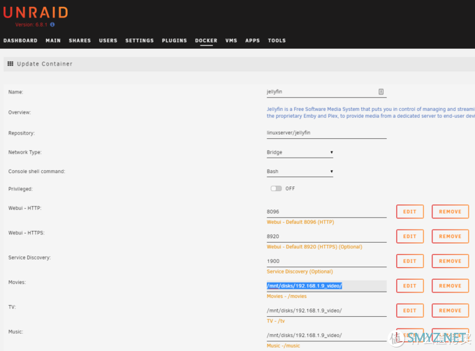Click the 'Repository:' label
Viewport: 475px width, 351px height.
(x=22, y=133)
